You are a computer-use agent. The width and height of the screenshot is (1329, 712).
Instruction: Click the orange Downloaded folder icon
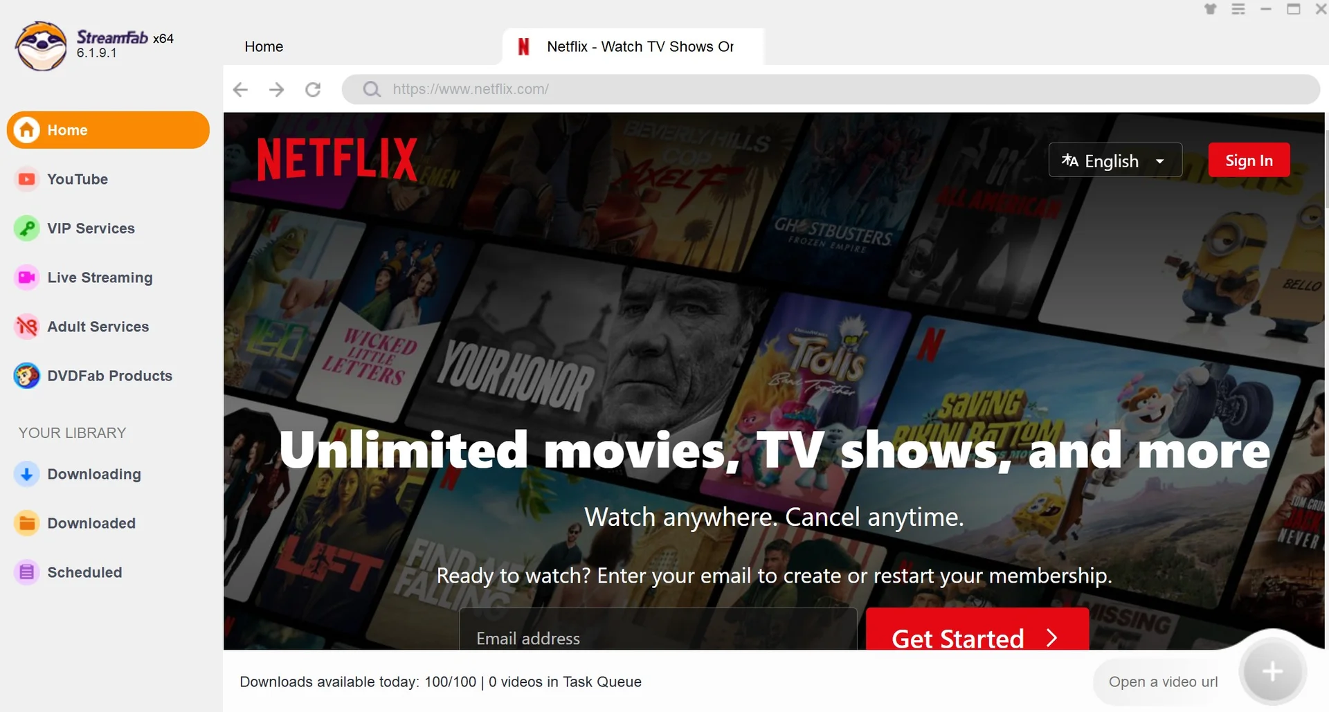(26, 523)
